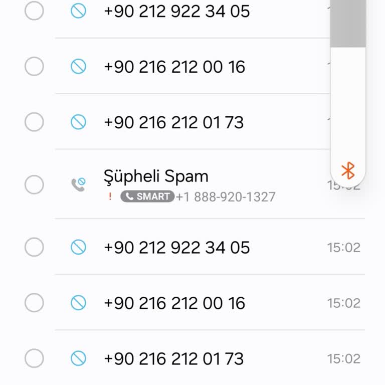Tap the blocked-call icon beside Şüpheli Spam

tap(78, 184)
